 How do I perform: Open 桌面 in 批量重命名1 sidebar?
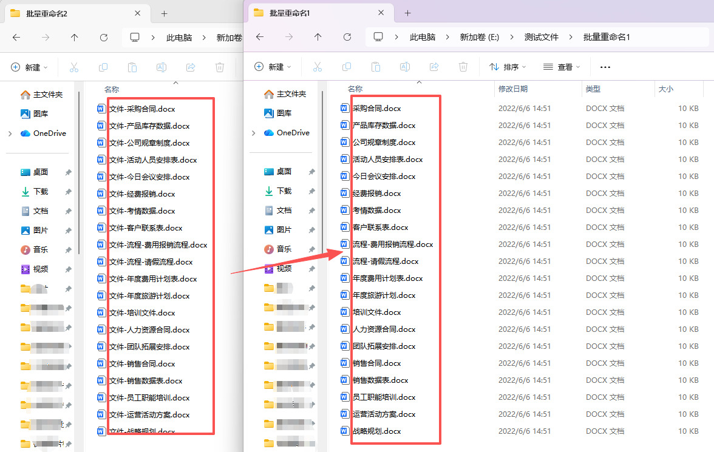pyautogui.click(x=278, y=171)
